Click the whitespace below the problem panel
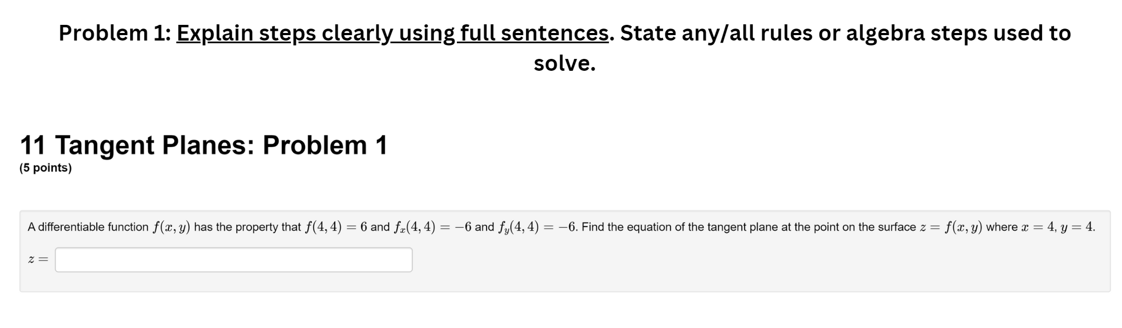 coord(541,313)
